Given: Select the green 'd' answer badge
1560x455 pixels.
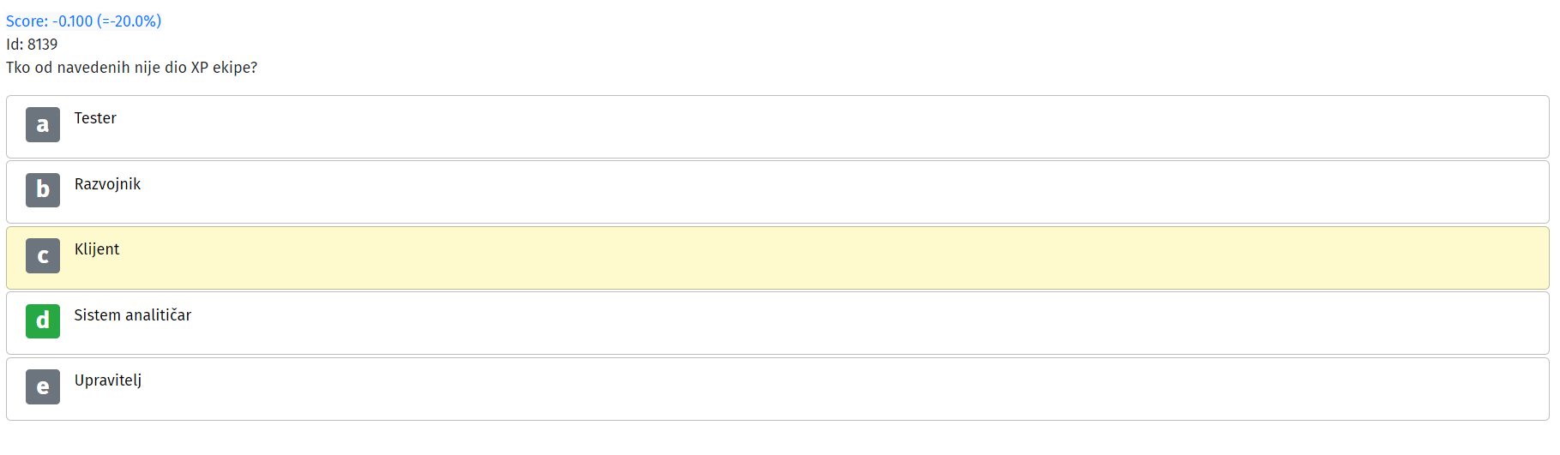Looking at the screenshot, I should tap(43, 321).
